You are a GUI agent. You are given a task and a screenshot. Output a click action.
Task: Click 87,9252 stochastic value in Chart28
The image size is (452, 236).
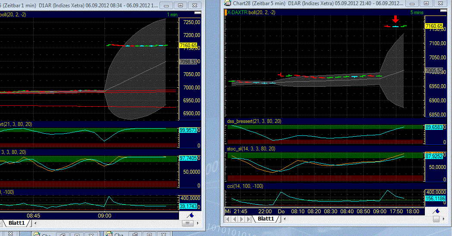[434, 156]
